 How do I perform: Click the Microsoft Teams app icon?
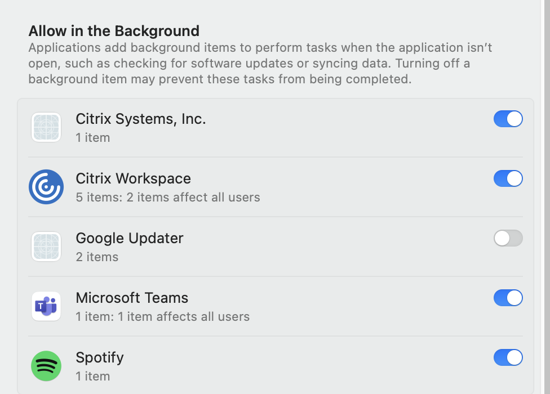tap(46, 306)
